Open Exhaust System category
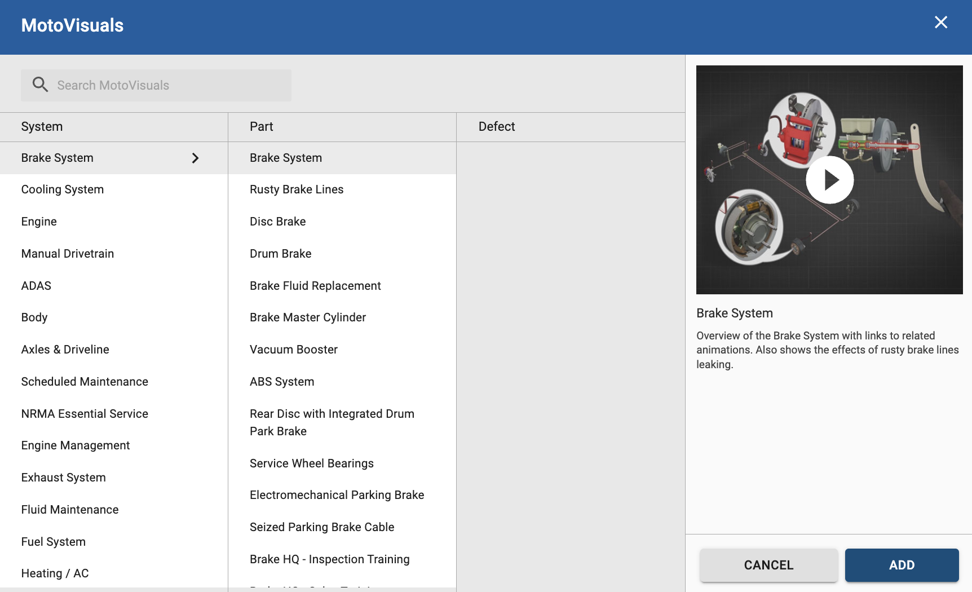The image size is (972, 592). (x=114, y=478)
